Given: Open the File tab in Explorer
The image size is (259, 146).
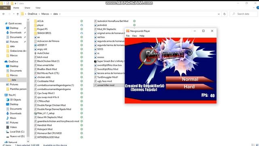Looking at the screenshot, I should pyautogui.click(x=5, y=8).
